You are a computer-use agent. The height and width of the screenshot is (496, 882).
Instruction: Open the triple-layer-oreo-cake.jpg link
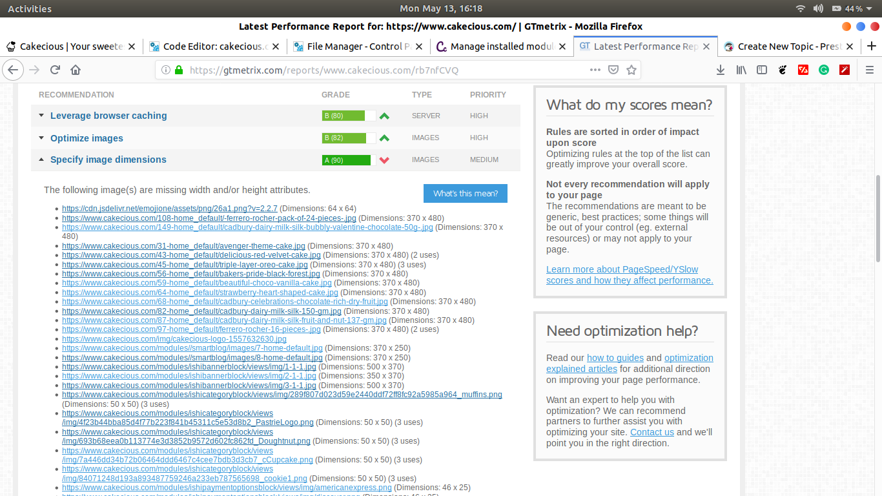(x=185, y=265)
